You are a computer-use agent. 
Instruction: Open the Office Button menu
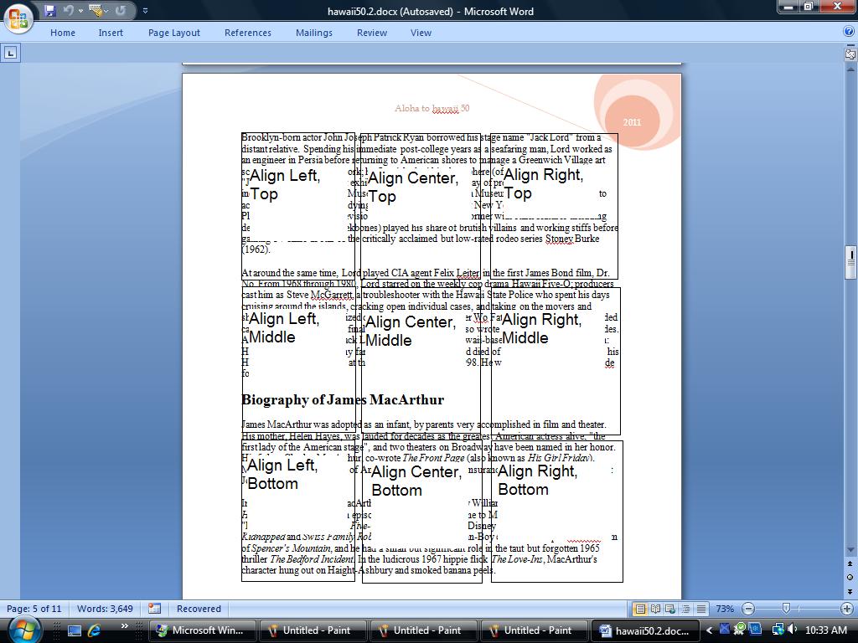coord(18,18)
